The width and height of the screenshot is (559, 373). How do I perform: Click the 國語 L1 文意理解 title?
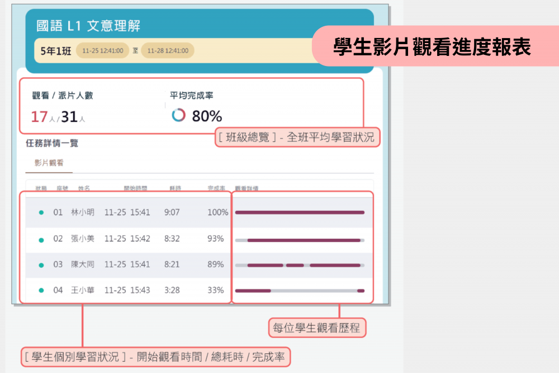coord(88,26)
